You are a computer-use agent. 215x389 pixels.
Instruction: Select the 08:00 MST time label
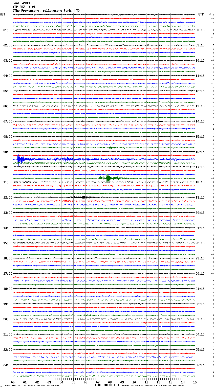click(x=8, y=137)
